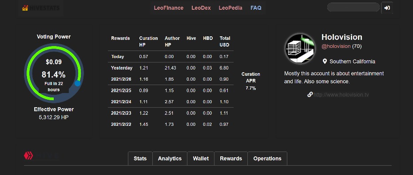Select the Today row label
The image size is (413, 175).
click(x=118, y=57)
